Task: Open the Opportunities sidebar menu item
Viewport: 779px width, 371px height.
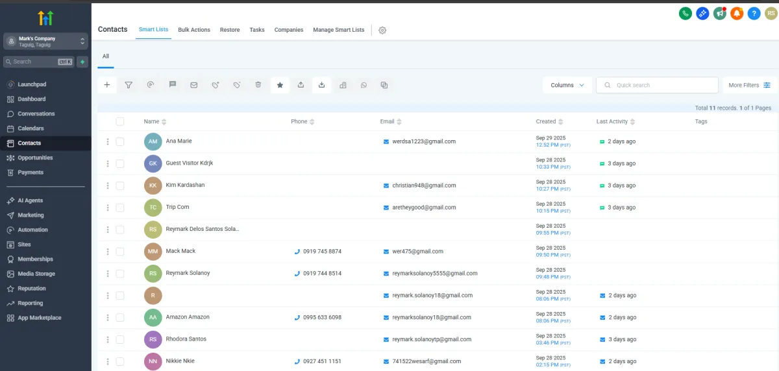Action: [35, 158]
